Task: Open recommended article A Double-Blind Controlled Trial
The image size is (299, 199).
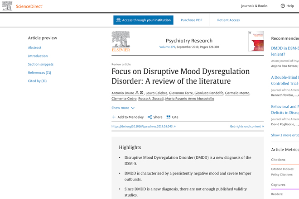Action: tap(285, 81)
